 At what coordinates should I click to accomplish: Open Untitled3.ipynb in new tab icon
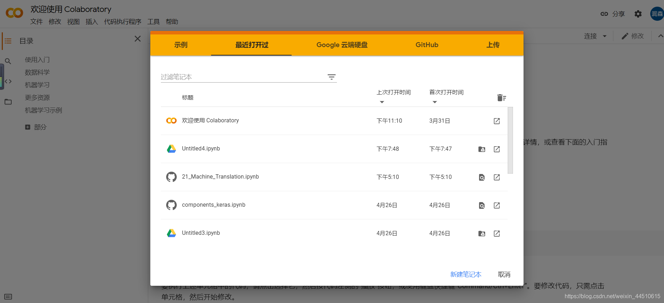[497, 233]
